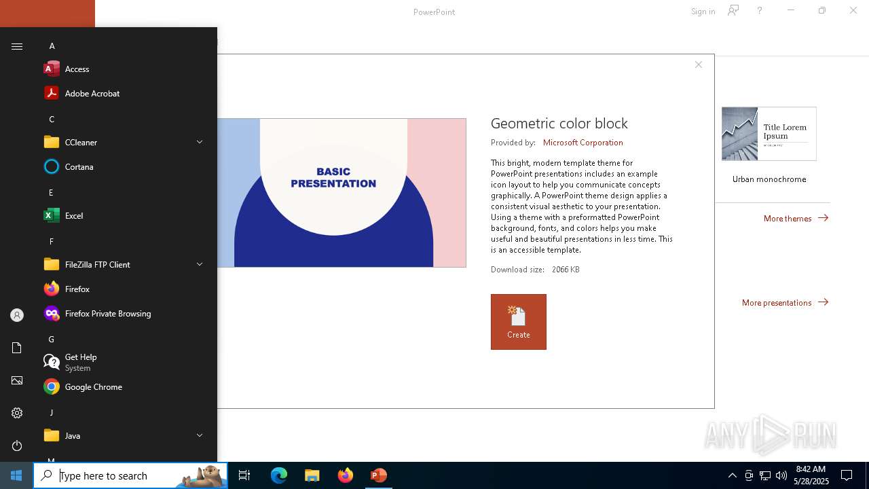Open the More themes link
Viewport: 869px width, 489px height.
[x=796, y=218]
